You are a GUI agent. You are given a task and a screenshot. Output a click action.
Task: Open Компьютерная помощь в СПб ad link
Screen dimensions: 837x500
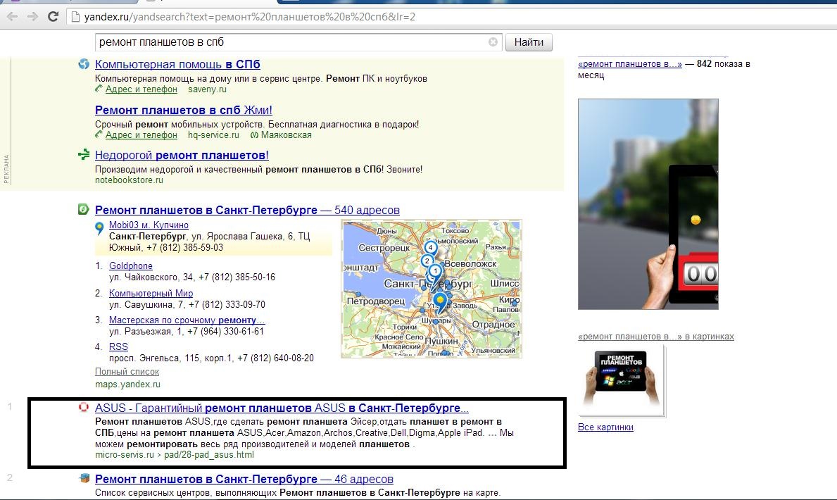pos(177,65)
